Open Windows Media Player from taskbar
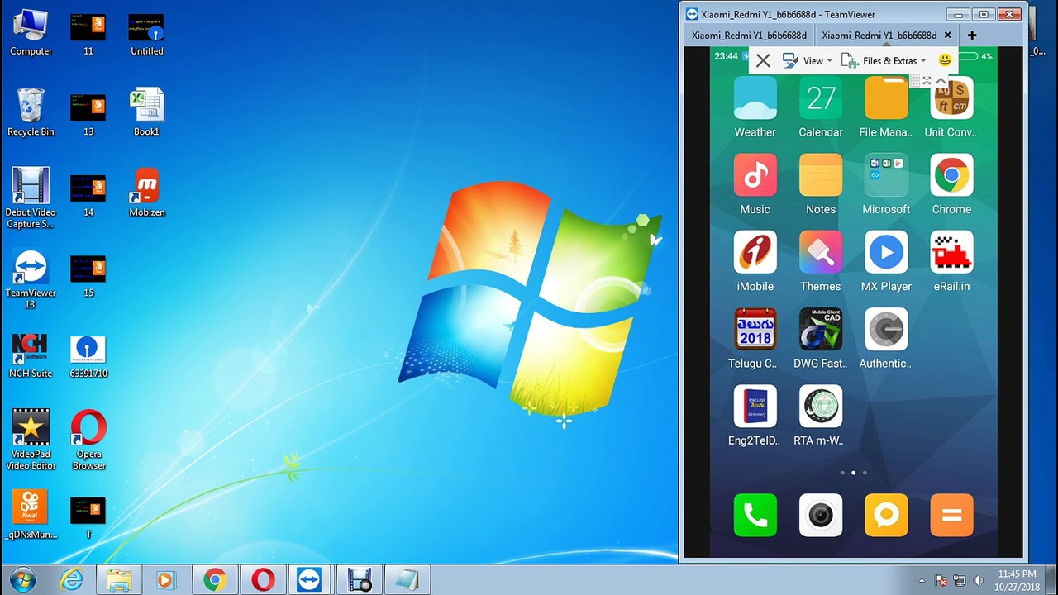 tap(165, 580)
